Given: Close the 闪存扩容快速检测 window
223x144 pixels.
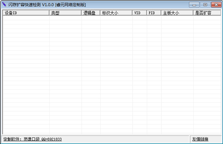Looking at the screenshot, I should (x=216, y=5).
